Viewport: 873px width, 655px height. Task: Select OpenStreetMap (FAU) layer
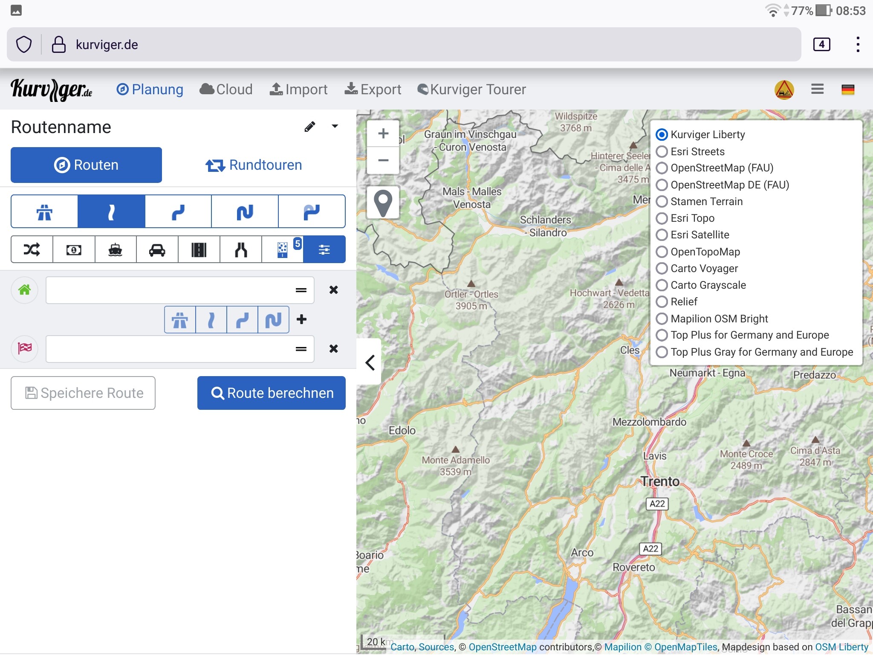714,168
